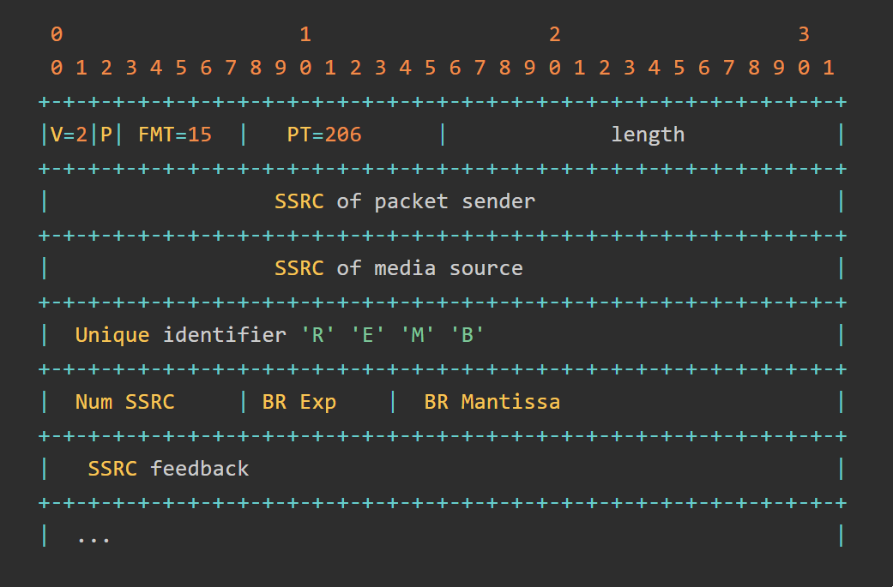
Task: Click the words "media source"
Action: 449,268
